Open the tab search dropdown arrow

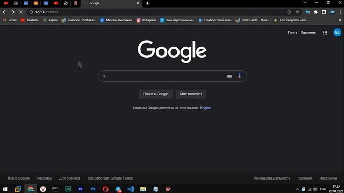[x=305, y=2]
